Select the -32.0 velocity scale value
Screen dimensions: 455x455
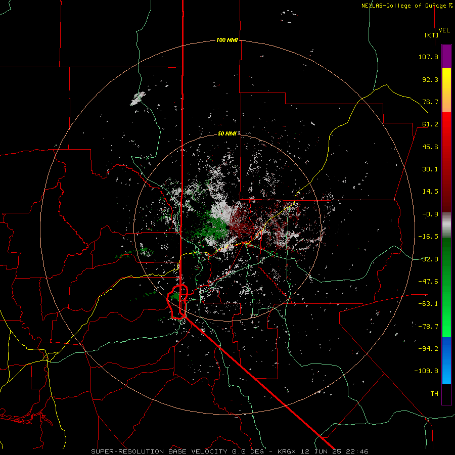(428, 259)
